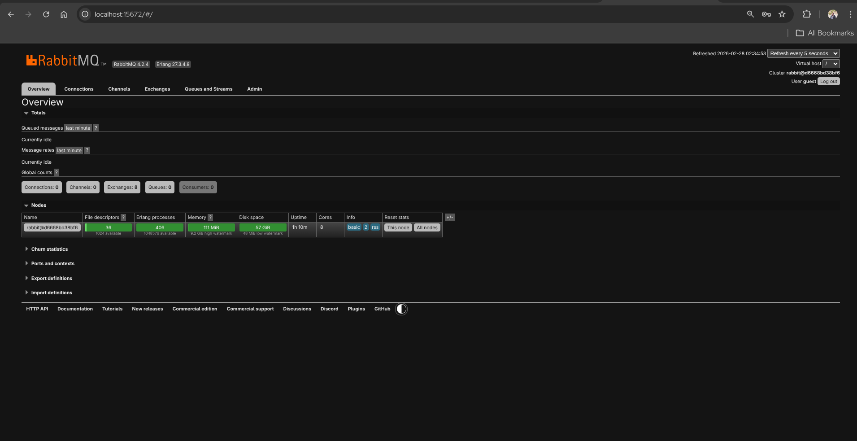Click help icon next to Message rates

tap(87, 150)
